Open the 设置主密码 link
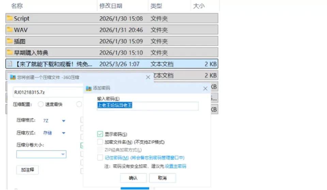The height and width of the screenshot is (190, 327). tap(176, 166)
